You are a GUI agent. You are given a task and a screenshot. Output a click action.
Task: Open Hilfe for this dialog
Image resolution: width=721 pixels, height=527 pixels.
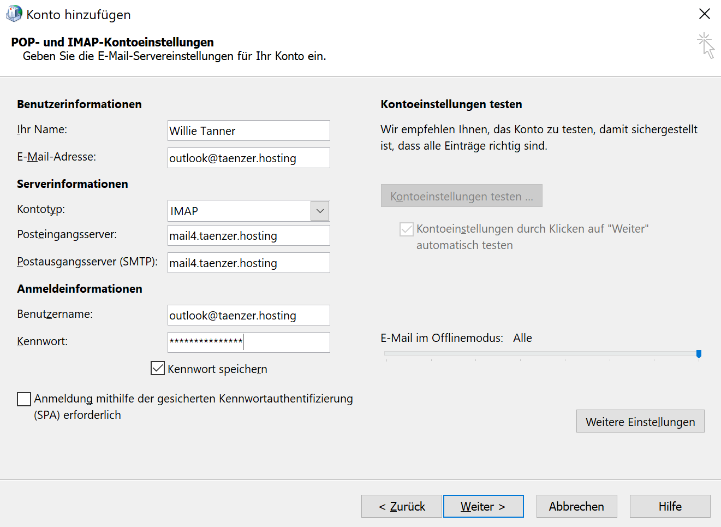[670, 506]
